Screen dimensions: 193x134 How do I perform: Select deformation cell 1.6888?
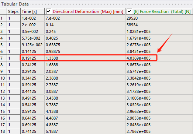coord(85,65)
